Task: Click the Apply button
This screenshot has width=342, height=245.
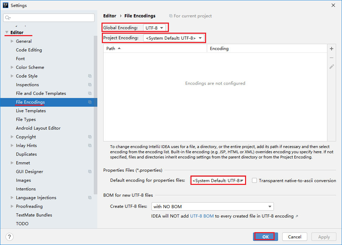Action: pos(324,237)
